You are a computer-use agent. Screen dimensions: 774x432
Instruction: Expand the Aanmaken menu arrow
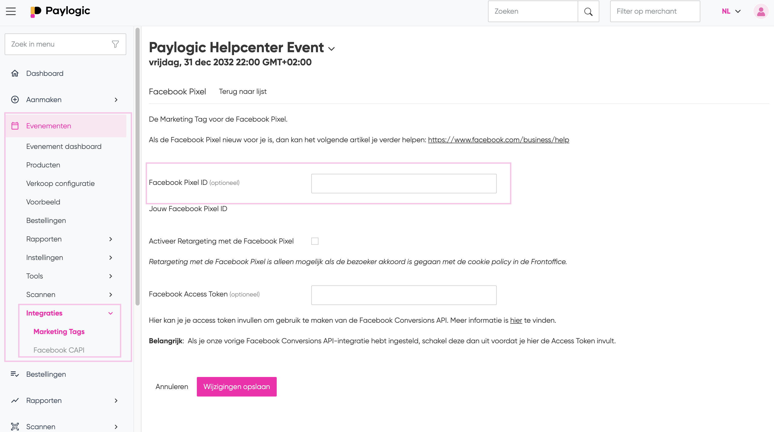click(x=116, y=100)
